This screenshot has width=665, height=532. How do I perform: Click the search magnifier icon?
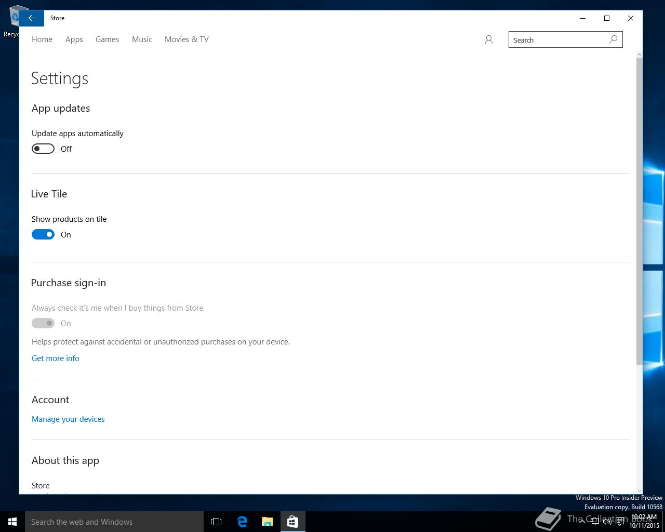tap(613, 39)
